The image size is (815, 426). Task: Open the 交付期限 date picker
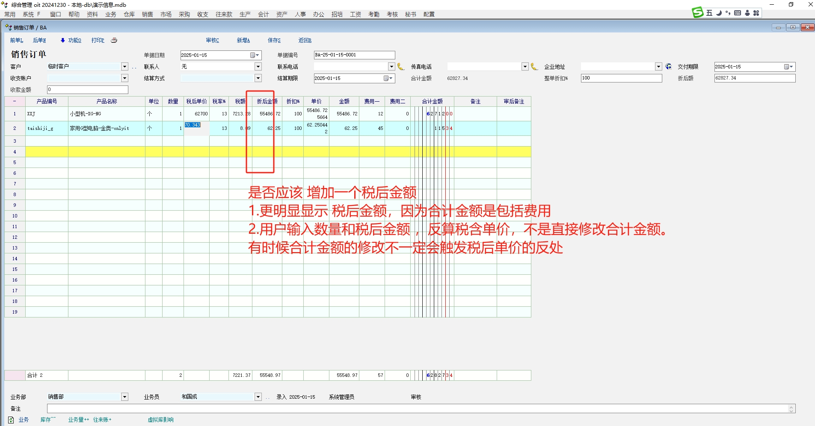[x=788, y=67]
